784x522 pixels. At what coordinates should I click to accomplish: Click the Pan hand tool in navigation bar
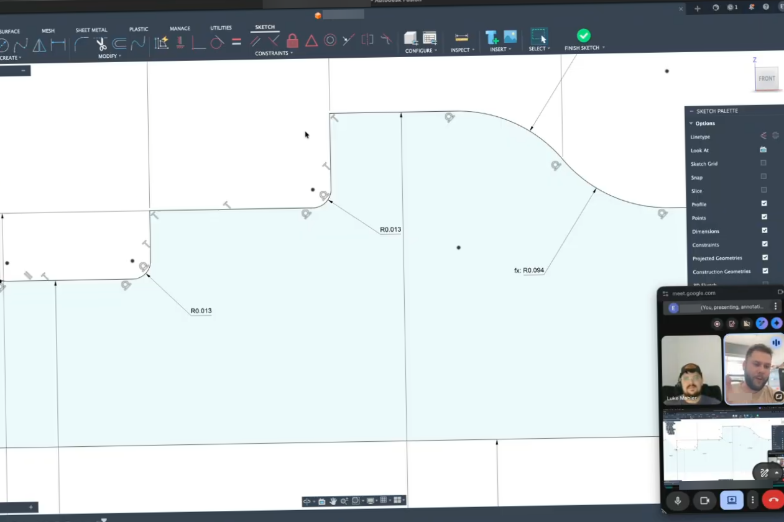point(333,501)
